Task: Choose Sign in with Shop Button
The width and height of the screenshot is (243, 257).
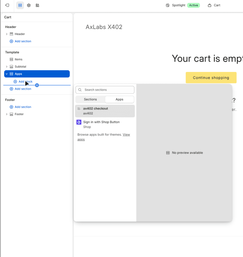Action: (105, 124)
